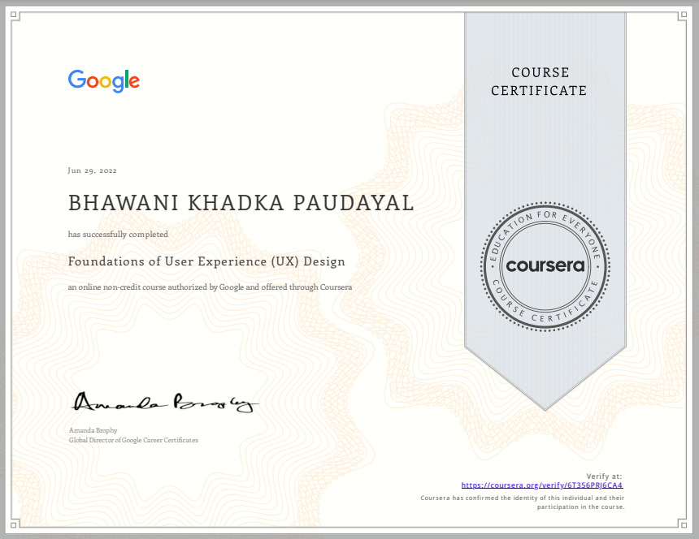This screenshot has height=539, width=699.
Task: Click the bottom-right corner ornament of certificate border
Action: click(681, 521)
